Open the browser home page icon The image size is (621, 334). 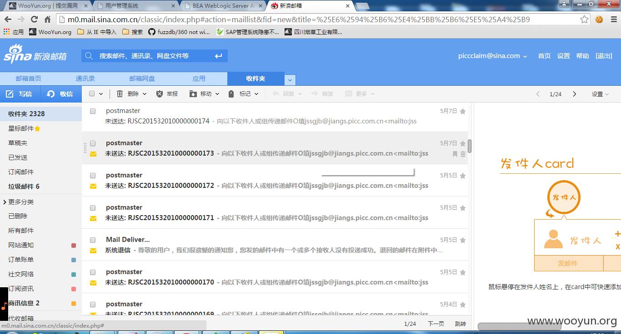(47, 20)
